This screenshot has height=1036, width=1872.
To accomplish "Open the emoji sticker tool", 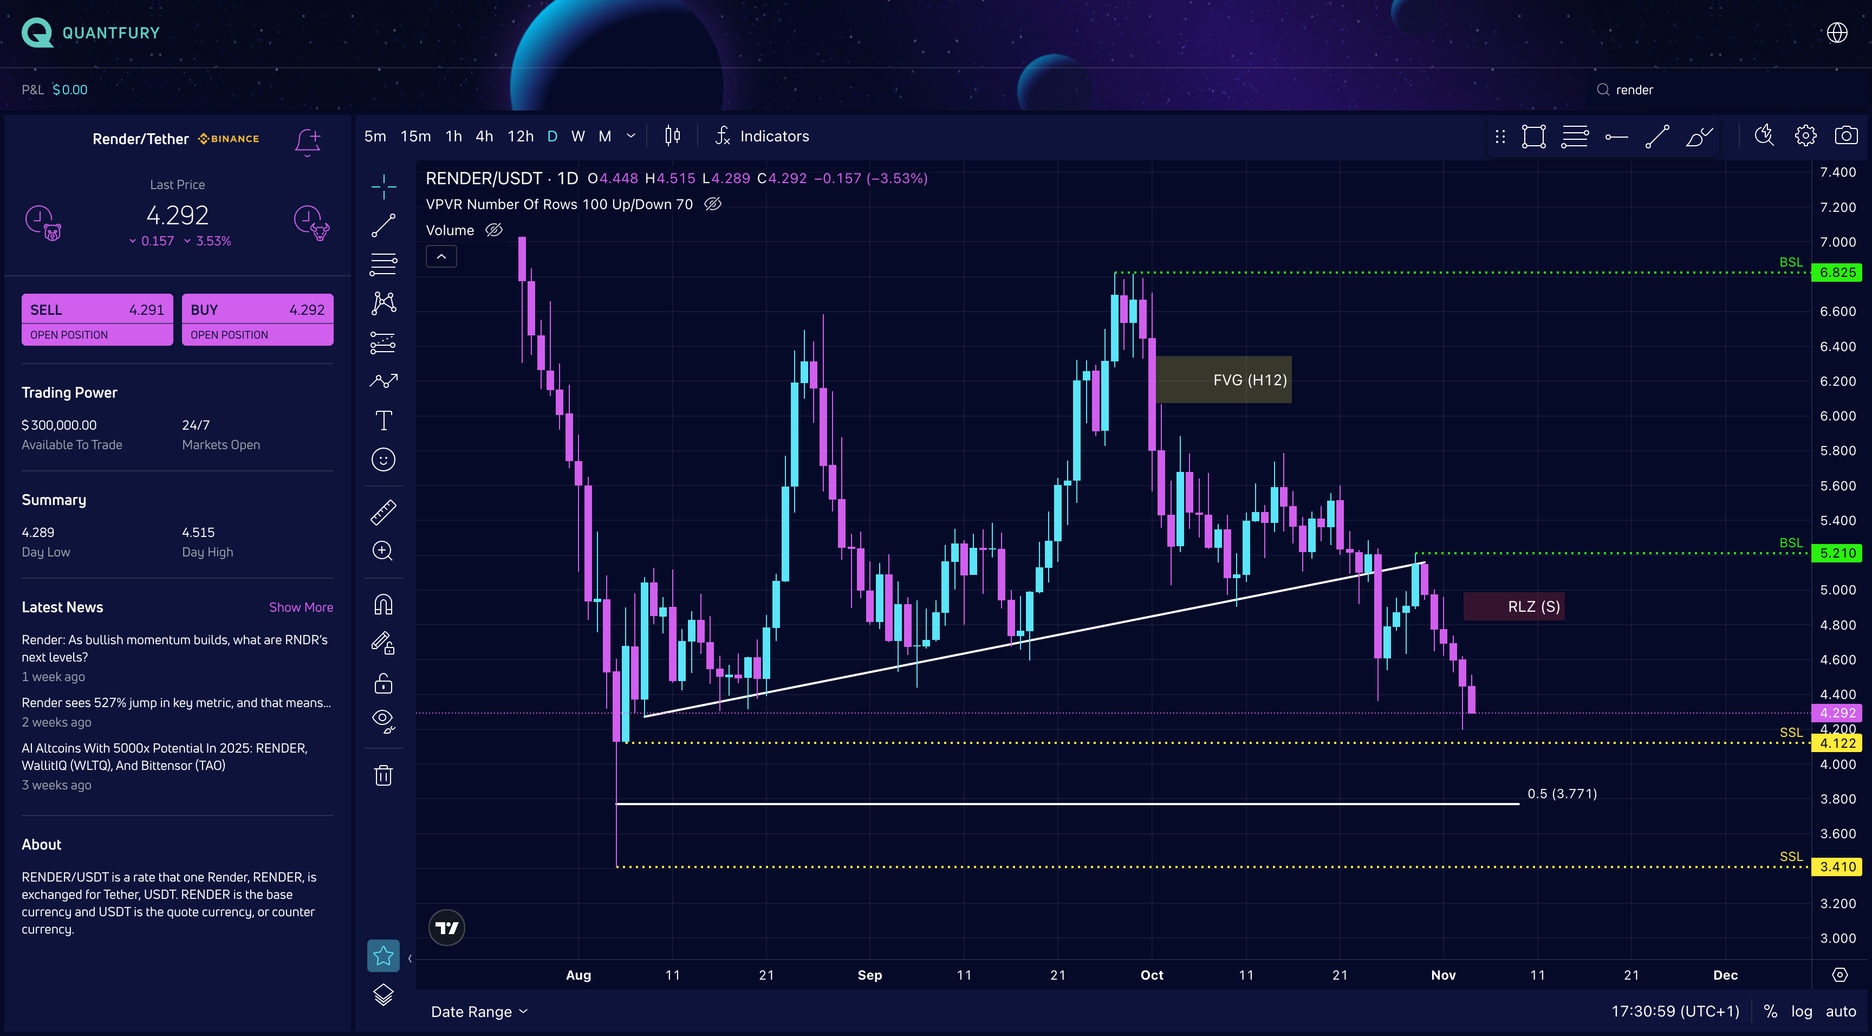I will click(383, 459).
